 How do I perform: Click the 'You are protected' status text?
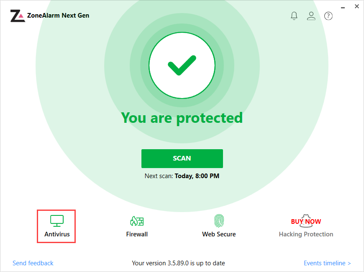click(x=182, y=118)
